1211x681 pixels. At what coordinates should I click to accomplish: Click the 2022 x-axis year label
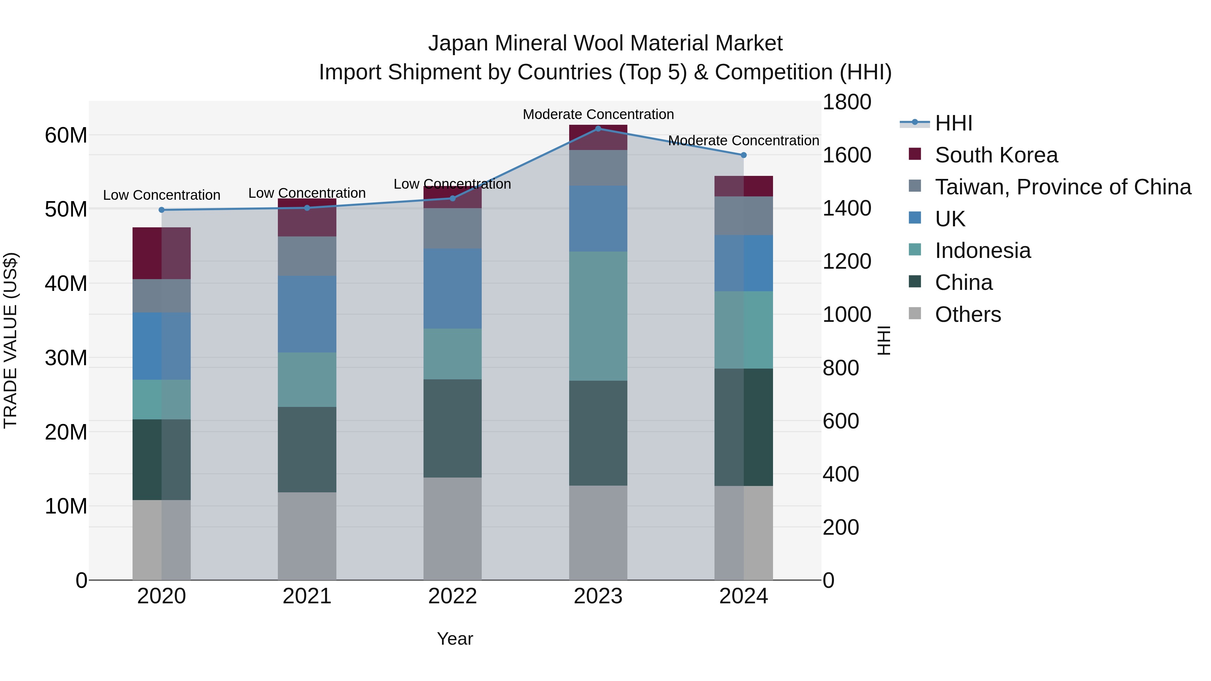pos(453,596)
